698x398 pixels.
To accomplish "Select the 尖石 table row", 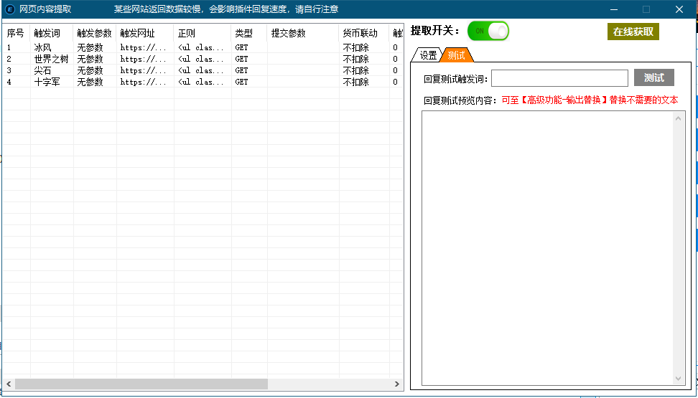I will point(43,70).
